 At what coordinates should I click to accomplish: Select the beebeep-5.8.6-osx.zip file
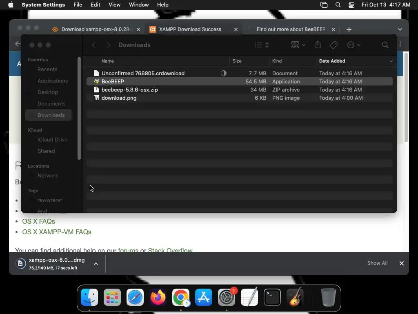[x=239, y=90]
